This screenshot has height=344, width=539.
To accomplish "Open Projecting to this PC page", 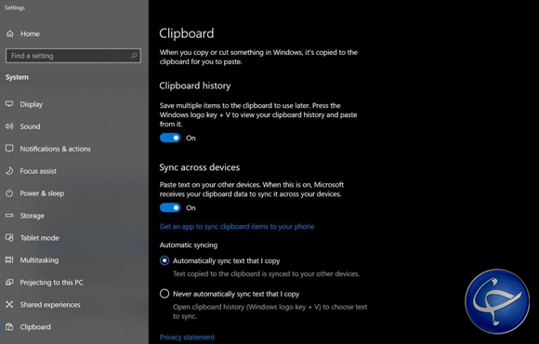I will click(51, 283).
